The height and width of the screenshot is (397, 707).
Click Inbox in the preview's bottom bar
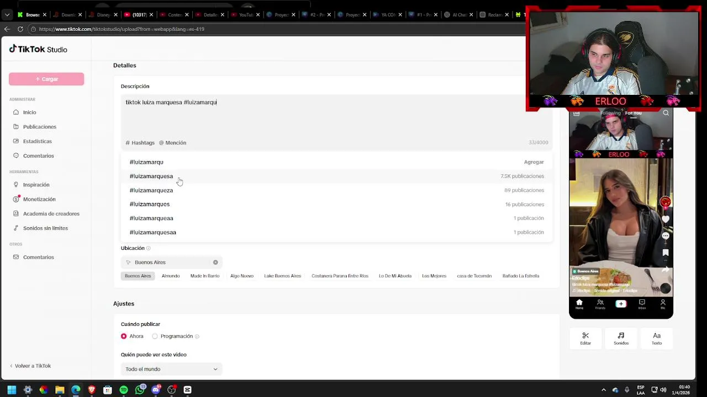pos(642,304)
